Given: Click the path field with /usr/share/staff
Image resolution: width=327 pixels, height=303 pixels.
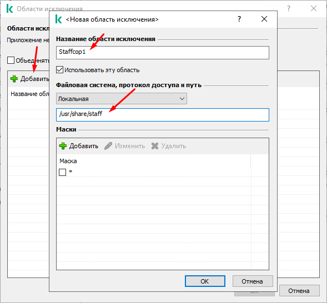Looking at the screenshot, I should tap(163, 115).
